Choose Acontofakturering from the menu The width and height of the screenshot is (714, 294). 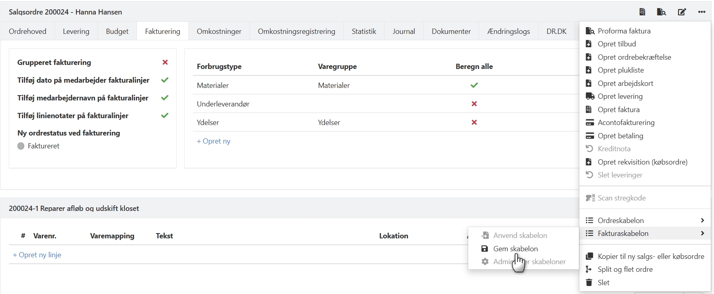pyautogui.click(x=626, y=123)
